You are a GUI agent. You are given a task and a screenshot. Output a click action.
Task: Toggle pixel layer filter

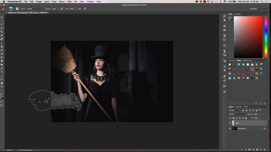coord(243,110)
